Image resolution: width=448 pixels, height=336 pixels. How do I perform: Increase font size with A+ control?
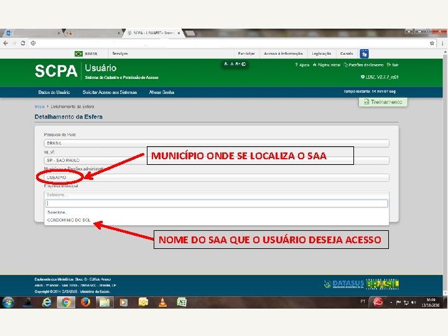point(238,64)
